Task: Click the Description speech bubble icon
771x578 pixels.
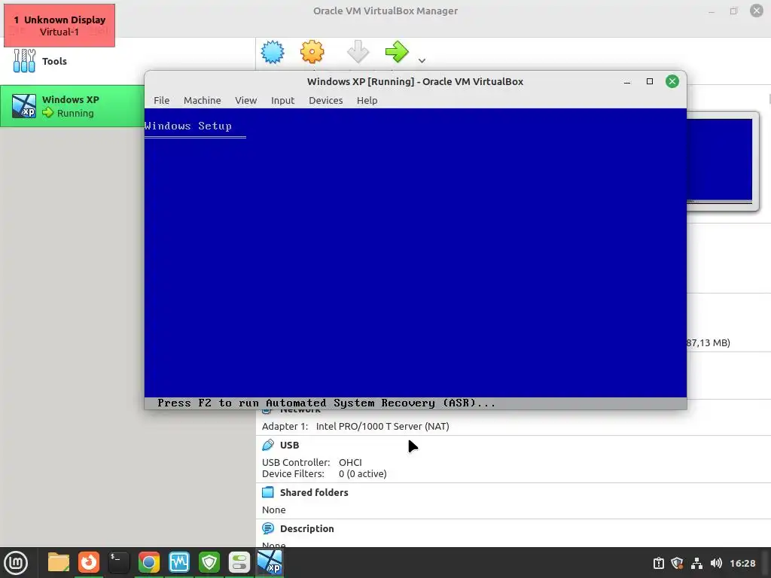Action: coord(268,529)
